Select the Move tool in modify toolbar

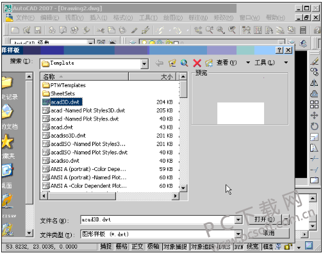click(314, 115)
